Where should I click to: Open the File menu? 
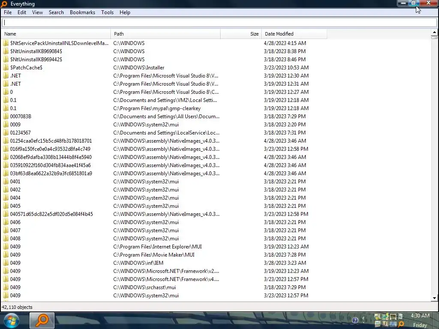click(x=8, y=12)
